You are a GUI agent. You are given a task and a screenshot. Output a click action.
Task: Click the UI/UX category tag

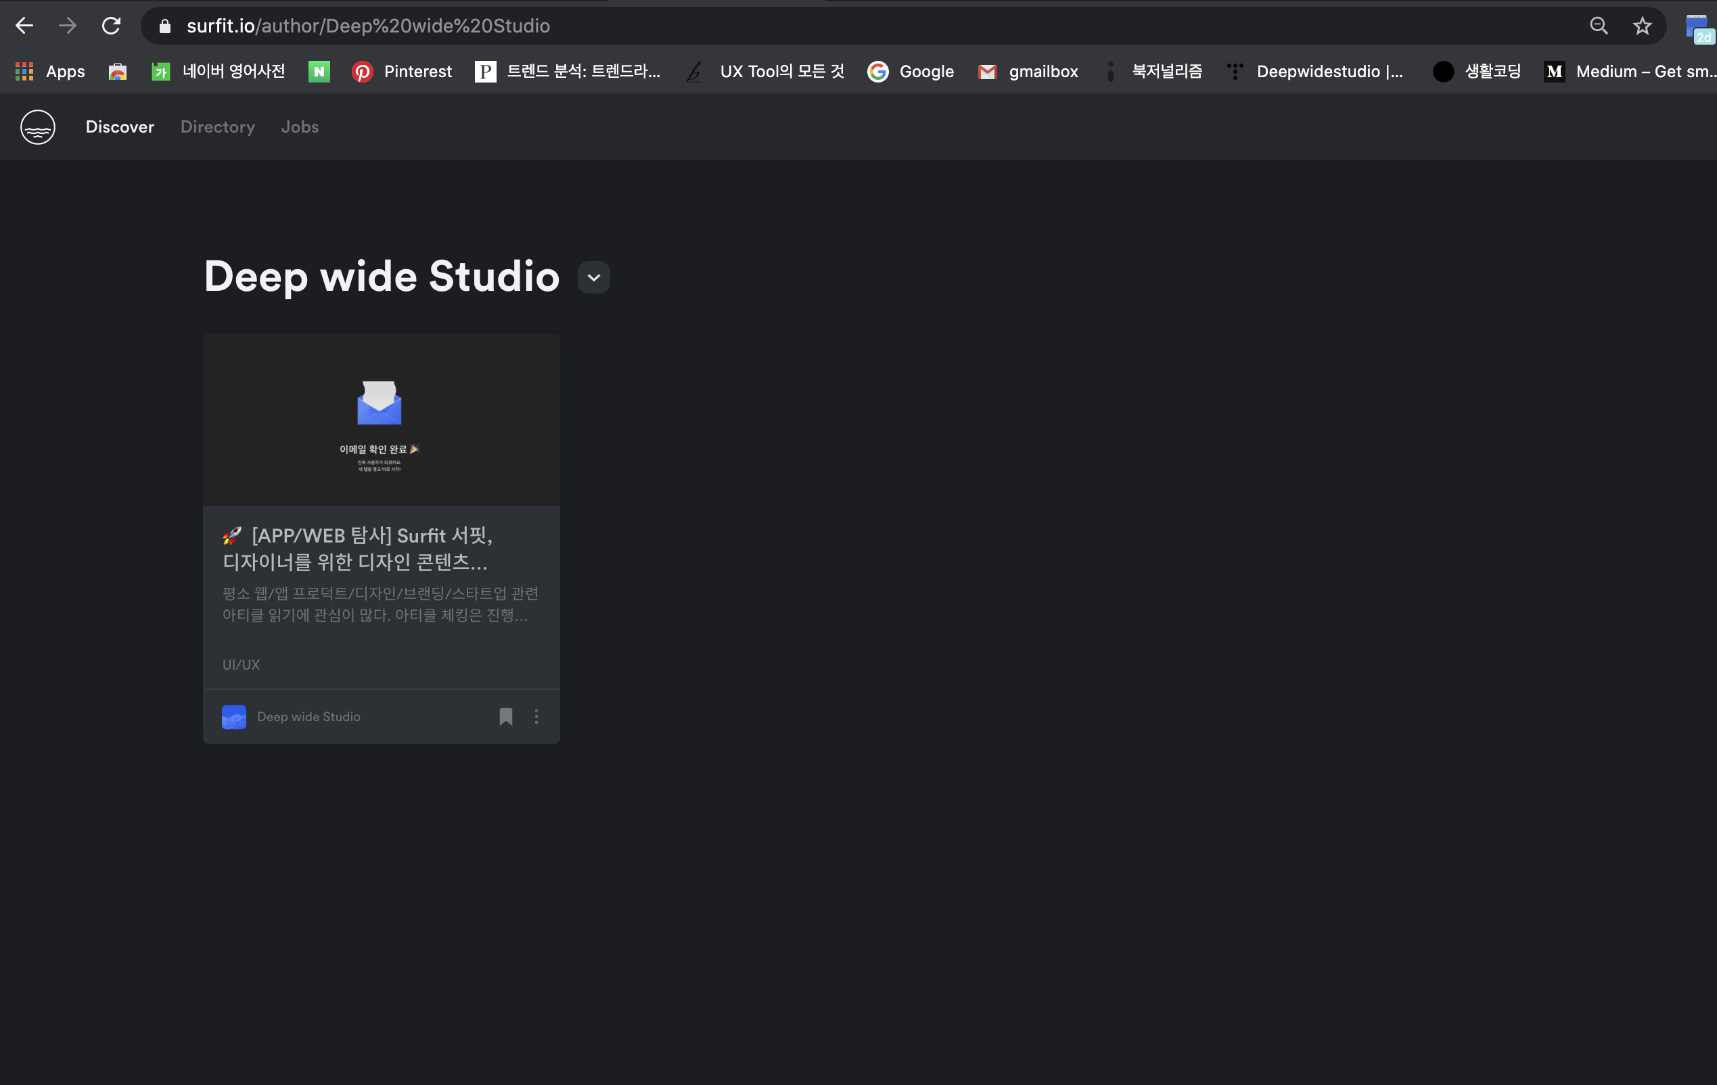point(241,664)
